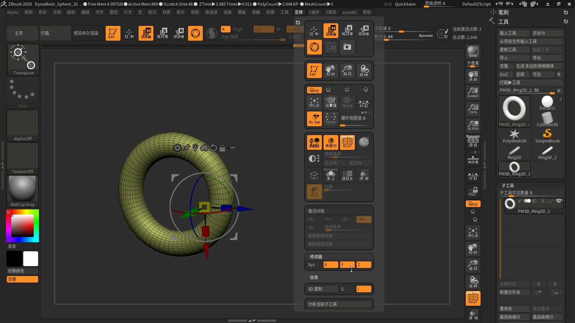The height and width of the screenshot is (323, 575).
Task: Enable the Y modifier toggle under 修改器
Action: [347, 265]
